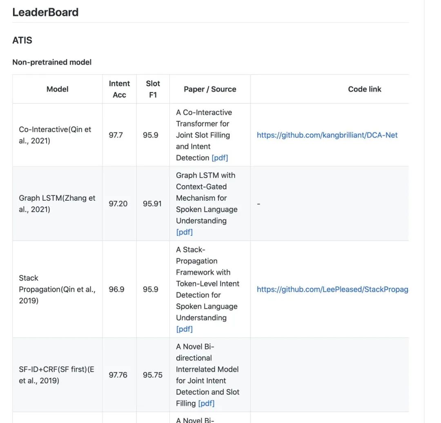441x423 pixels.
Task: Open the Graph LSTM paper pdf link
Action: (184, 232)
